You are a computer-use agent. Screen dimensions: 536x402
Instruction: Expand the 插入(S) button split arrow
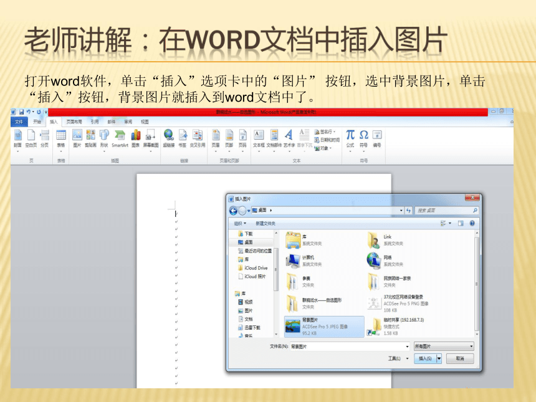click(439, 358)
